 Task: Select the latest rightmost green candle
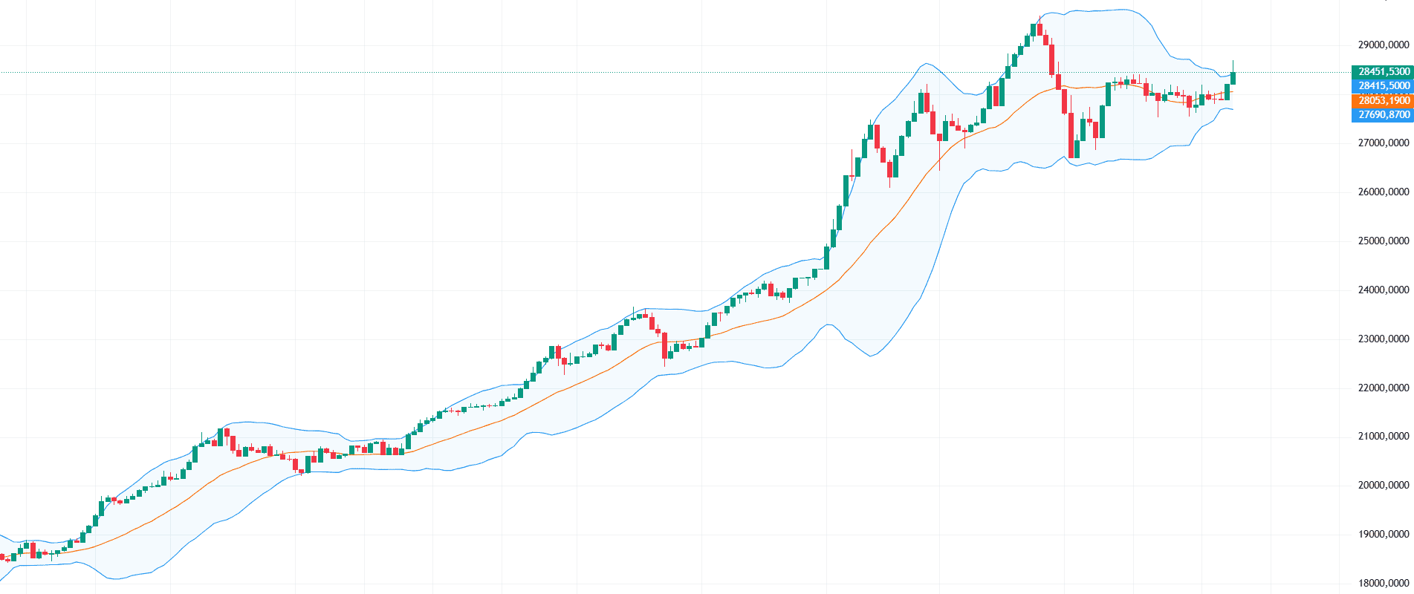(x=1233, y=78)
